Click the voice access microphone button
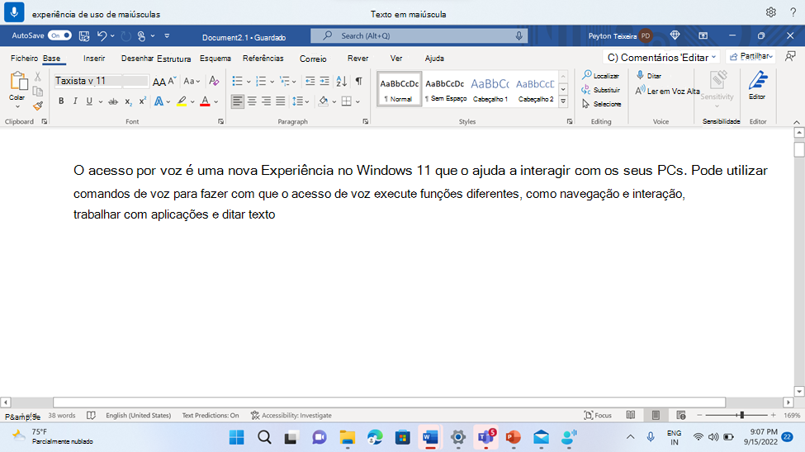 click(x=14, y=12)
